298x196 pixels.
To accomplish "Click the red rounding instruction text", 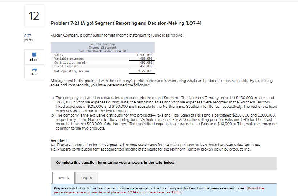I will (x=159, y=190).
